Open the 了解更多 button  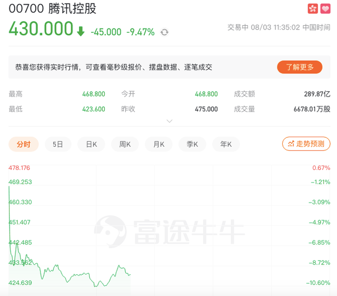point(300,67)
